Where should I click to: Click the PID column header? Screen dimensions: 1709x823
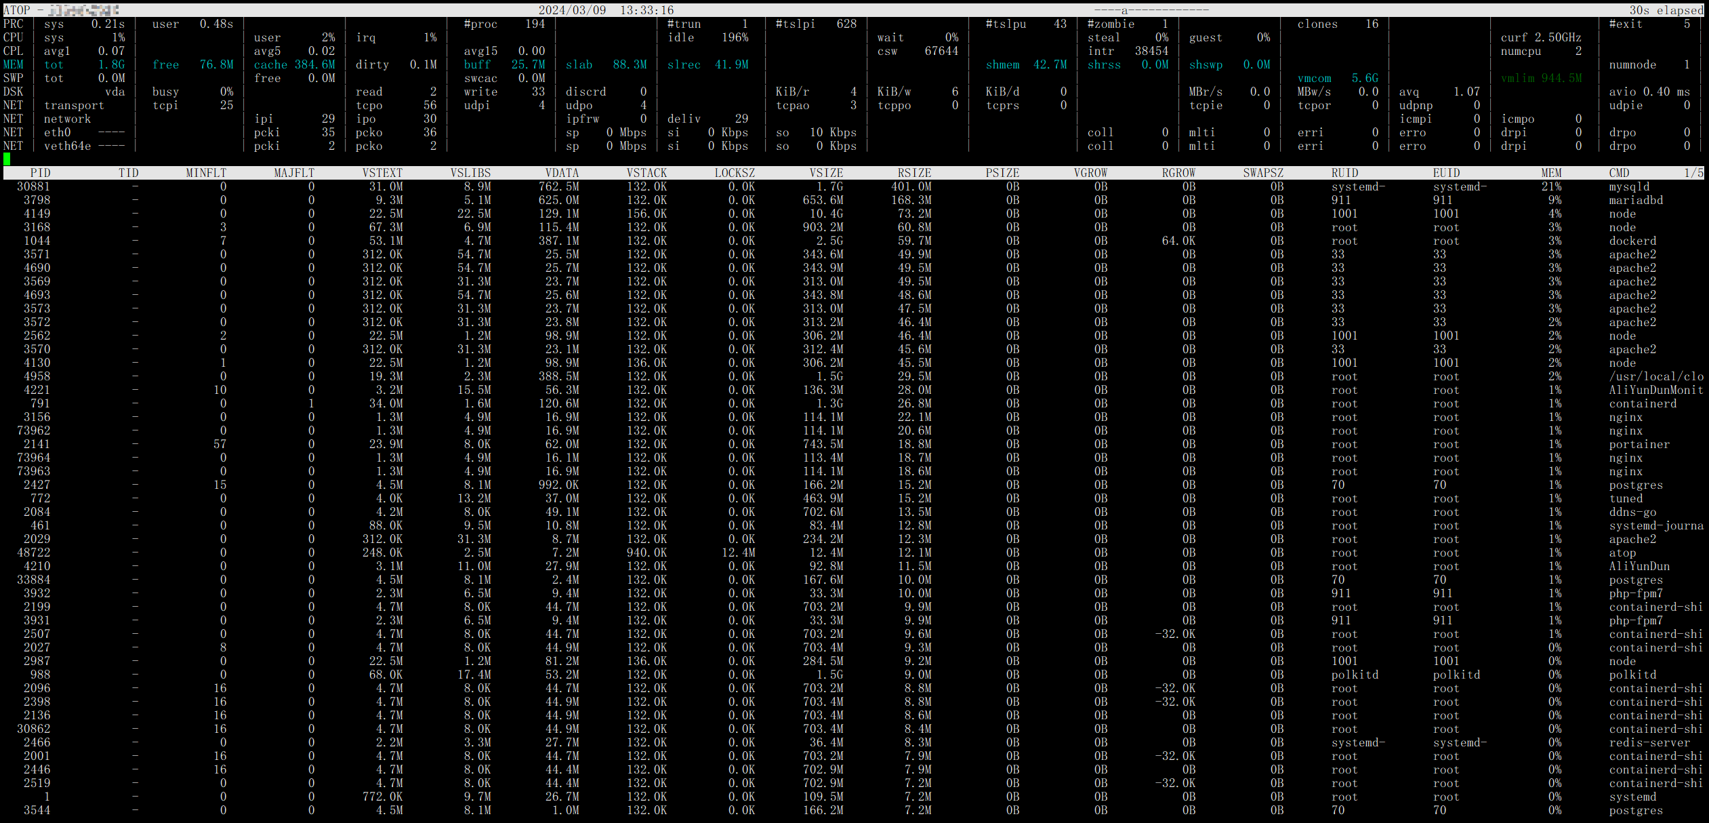point(40,173)
